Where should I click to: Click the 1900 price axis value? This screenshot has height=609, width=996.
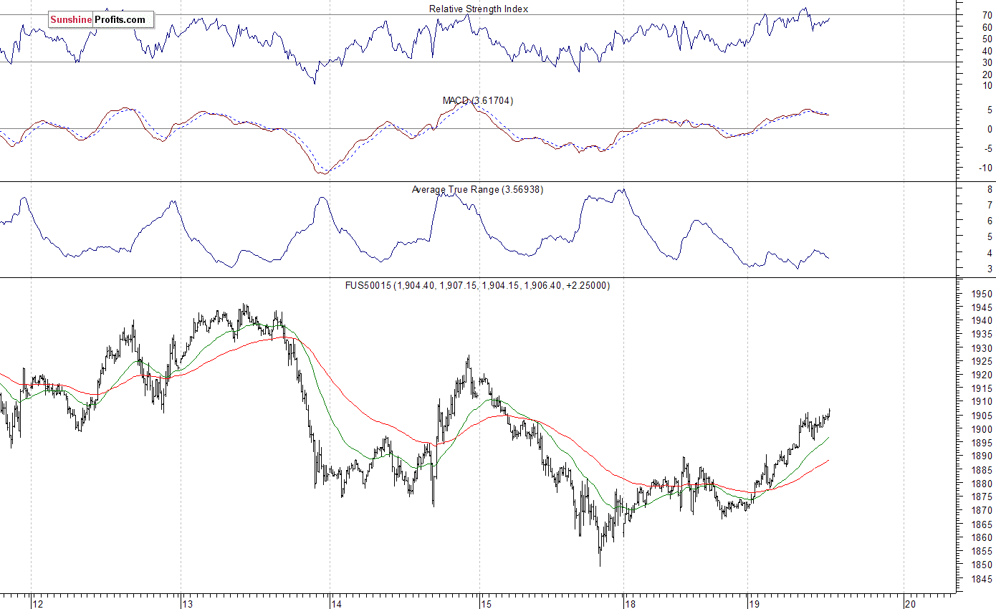(982, 429)
